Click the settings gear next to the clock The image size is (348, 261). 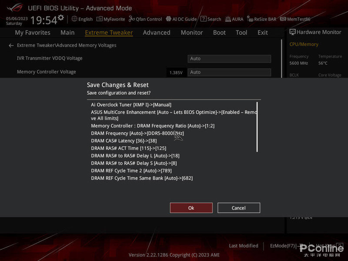[x=60, y=17]
